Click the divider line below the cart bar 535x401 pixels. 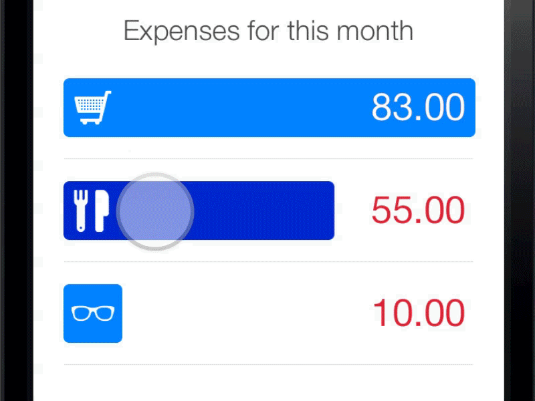(x=268, y=159)
